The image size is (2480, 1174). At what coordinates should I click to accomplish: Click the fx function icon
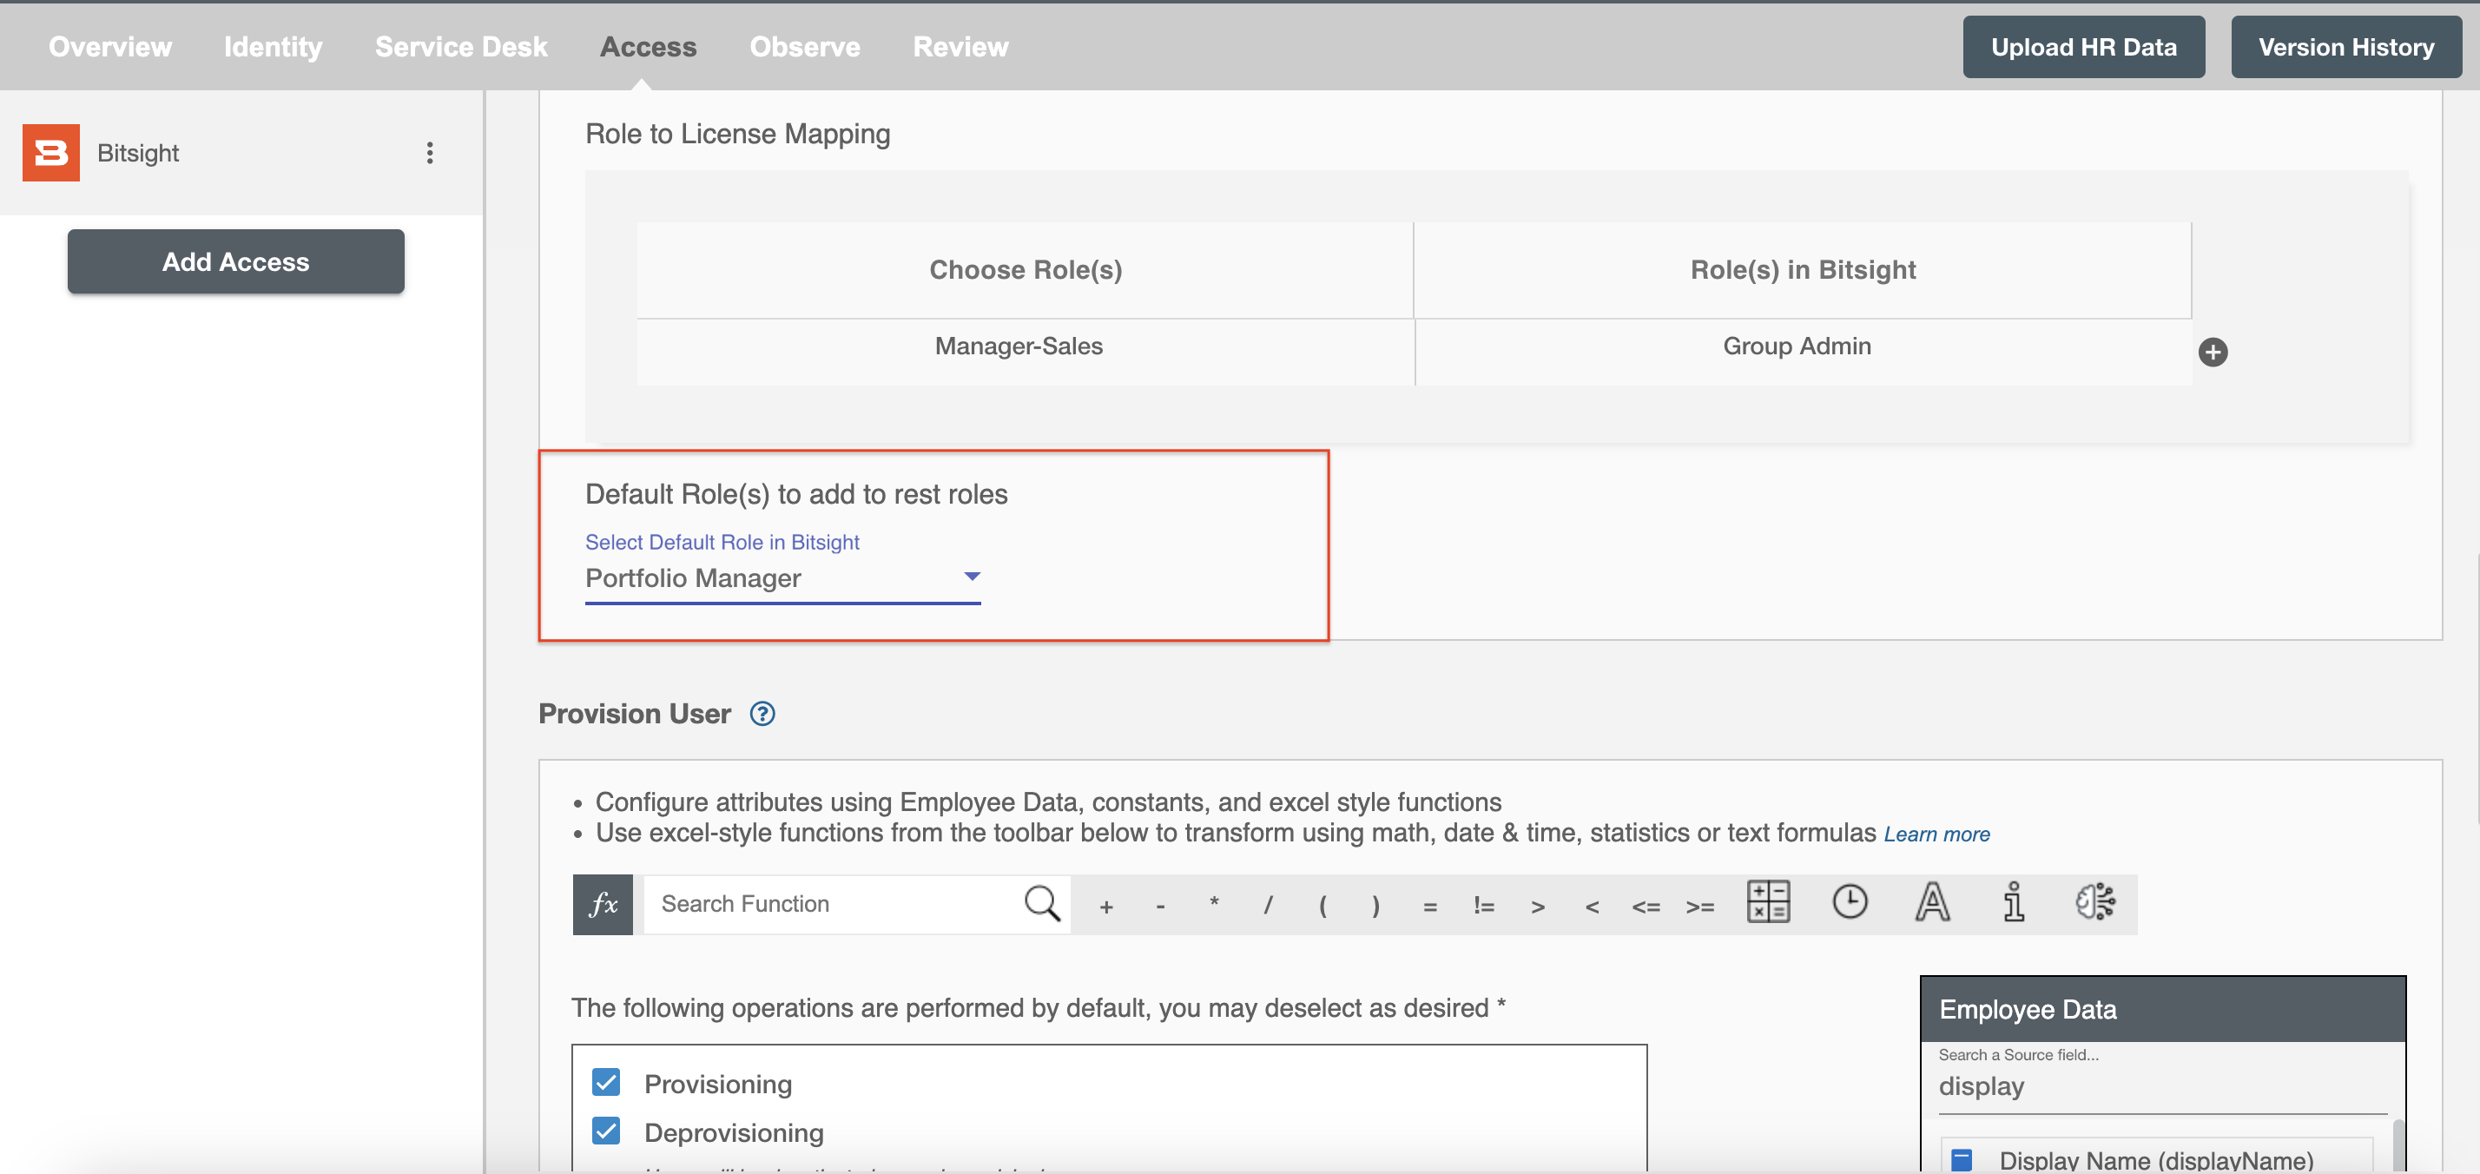point(601,902)
